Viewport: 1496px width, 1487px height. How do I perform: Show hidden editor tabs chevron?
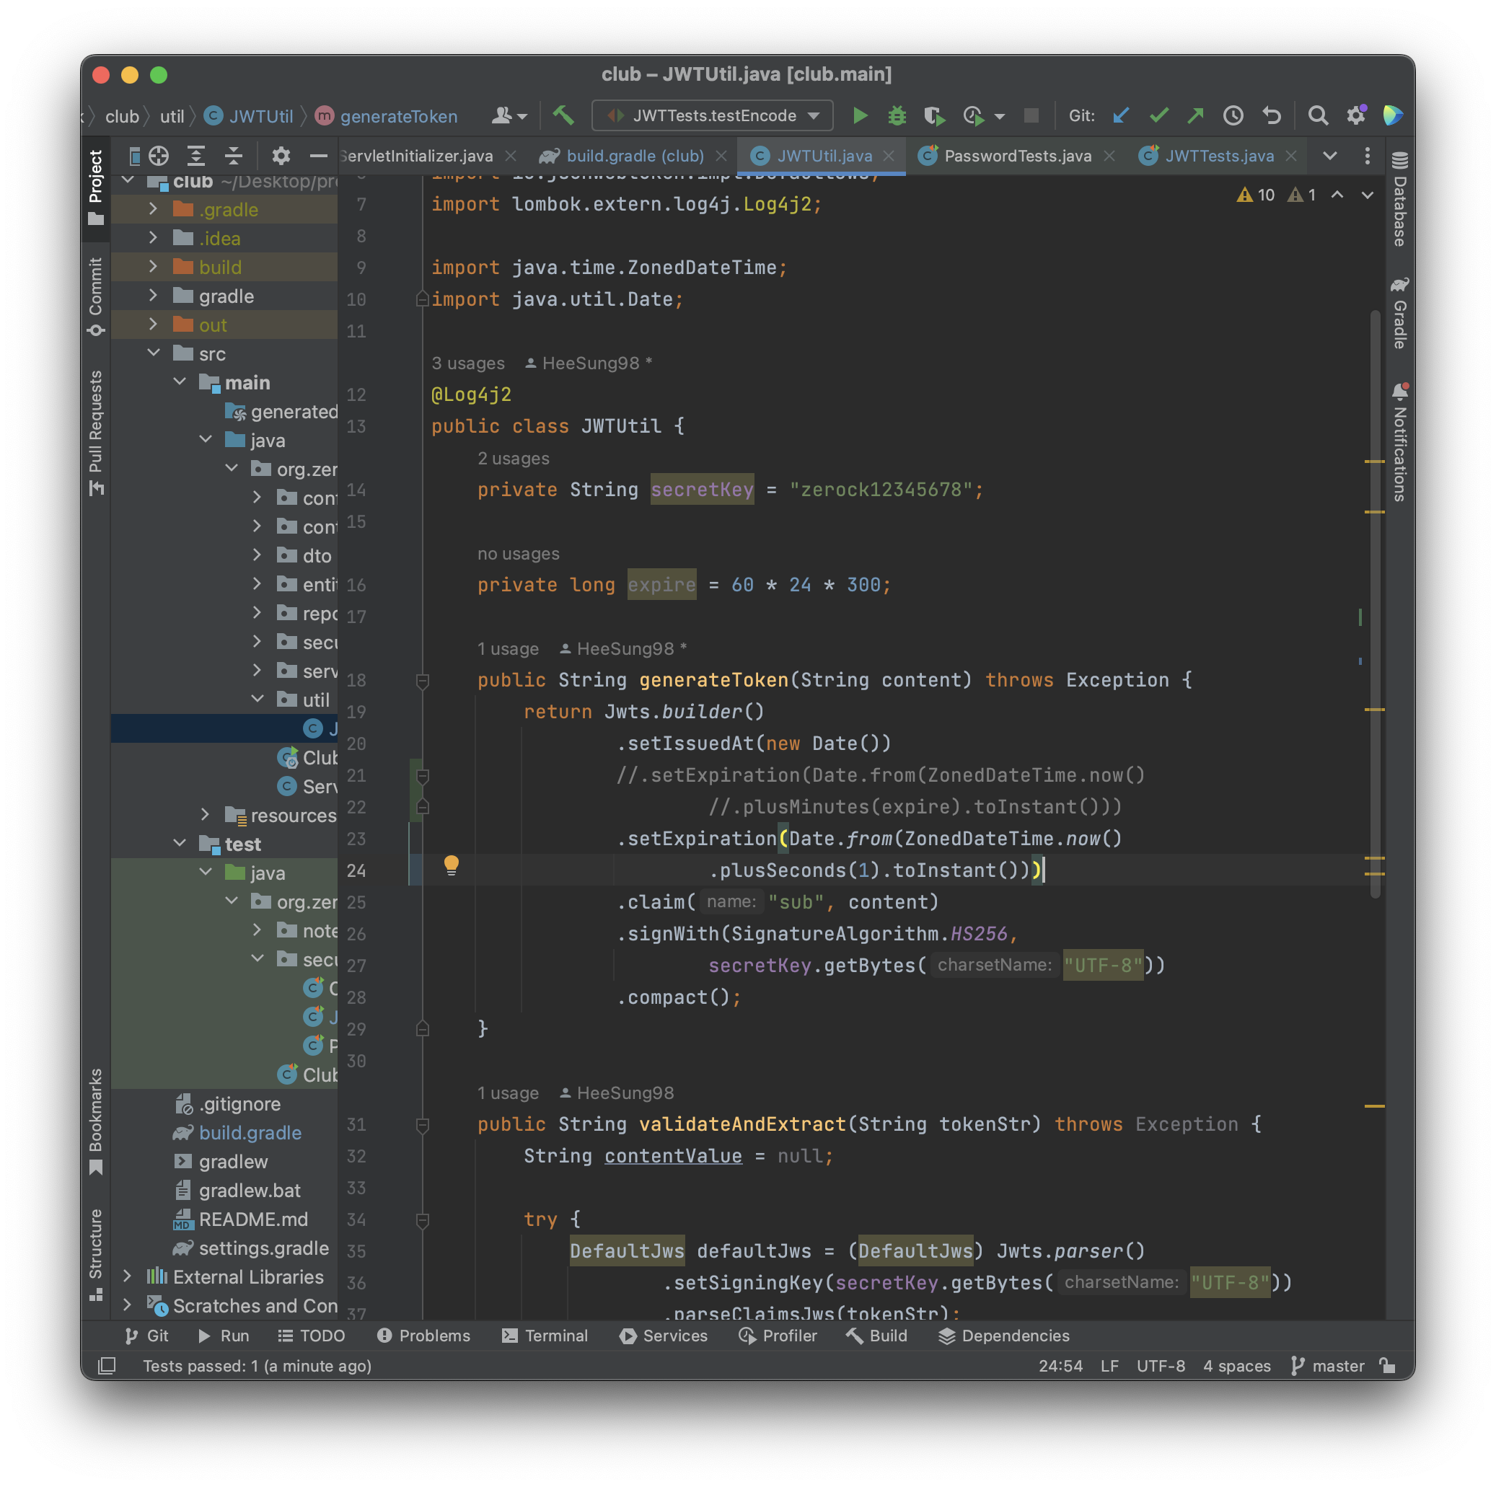click(1329, 156)
